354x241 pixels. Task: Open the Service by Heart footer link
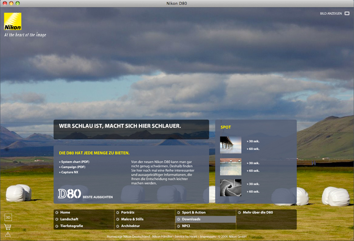(186, 237)
